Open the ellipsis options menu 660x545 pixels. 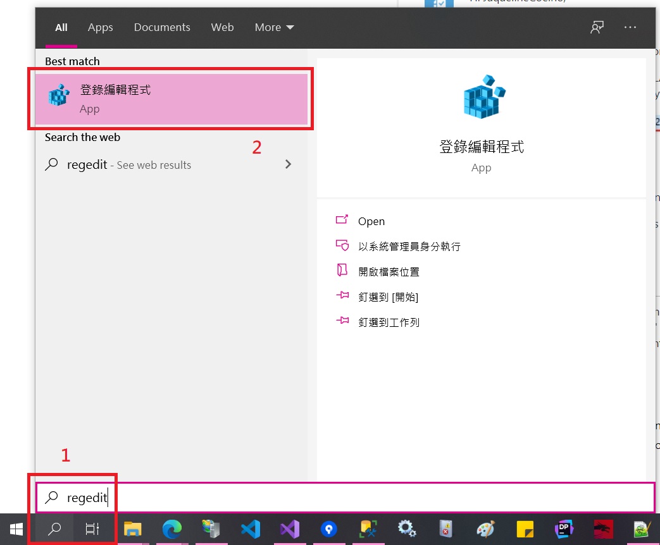click(630, 27)
